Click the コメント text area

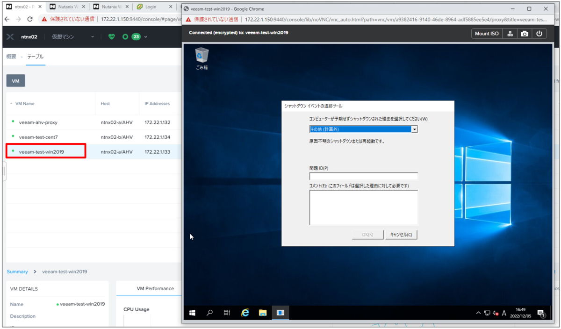[363, 207]
